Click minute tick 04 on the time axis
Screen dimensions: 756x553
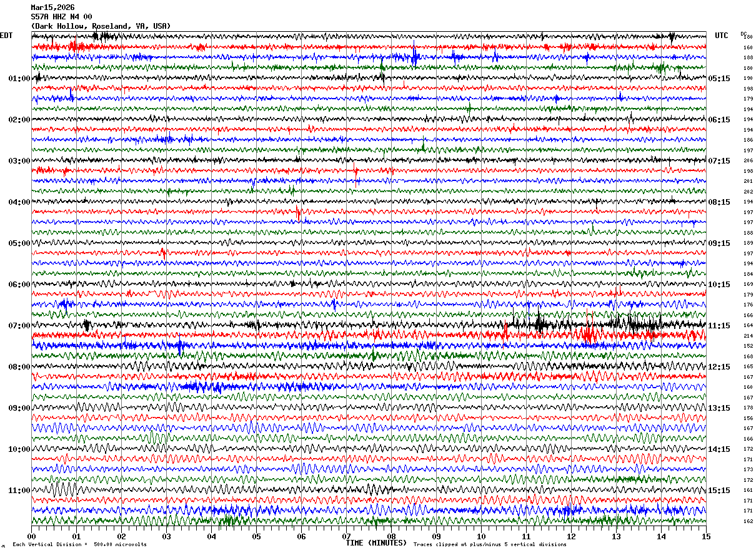click(x=211, y=536)
